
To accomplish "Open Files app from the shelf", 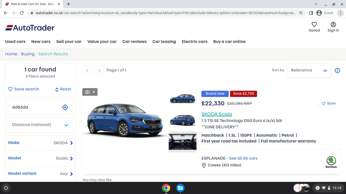I will [x=180, y=188].
